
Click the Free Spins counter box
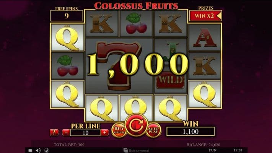tap(67, 16)
